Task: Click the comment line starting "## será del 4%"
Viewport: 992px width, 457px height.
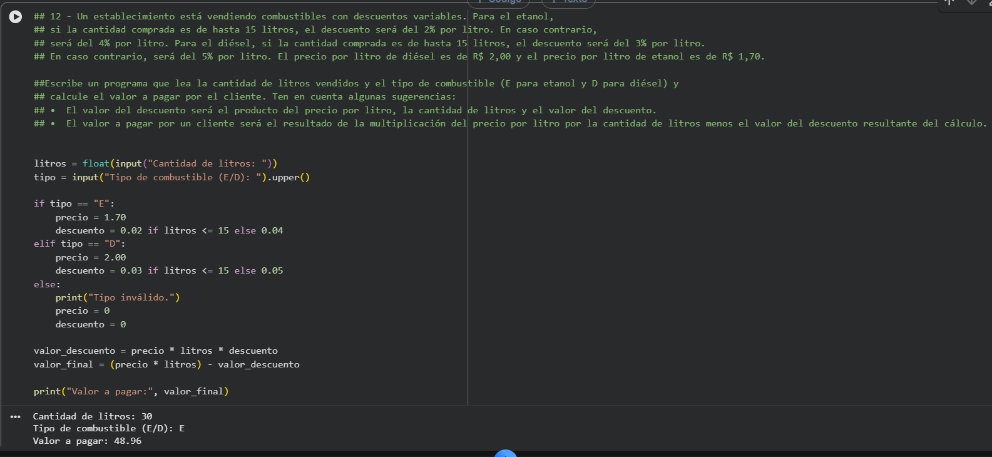Action: click(x=369, y=43)
